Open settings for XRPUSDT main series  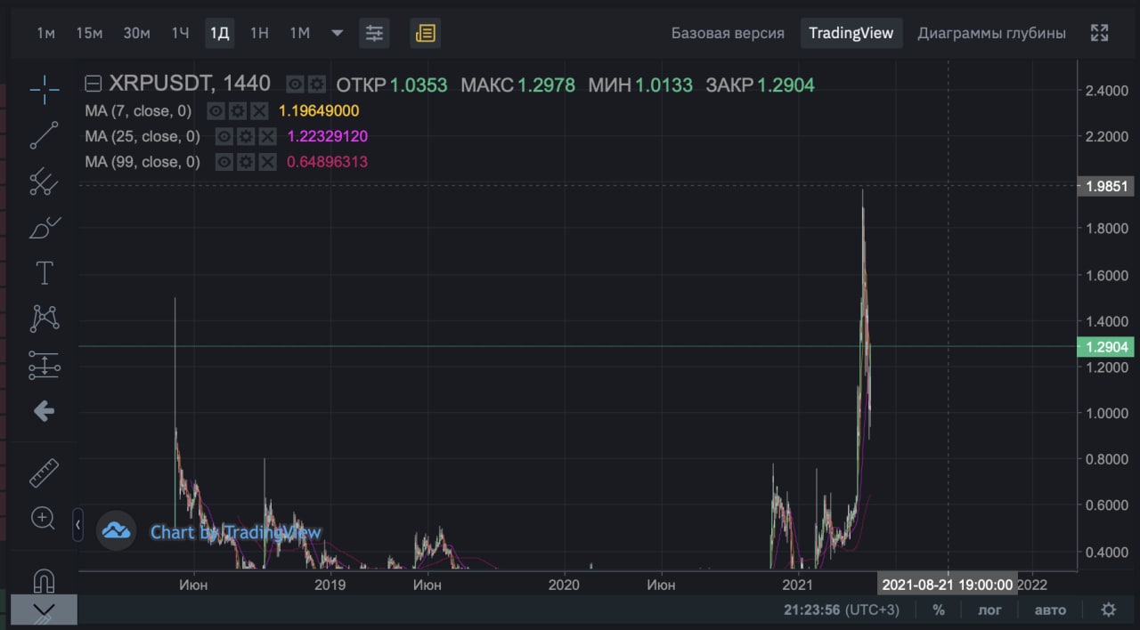[317, 85]
